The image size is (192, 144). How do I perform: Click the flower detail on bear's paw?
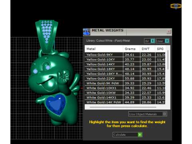64,77
